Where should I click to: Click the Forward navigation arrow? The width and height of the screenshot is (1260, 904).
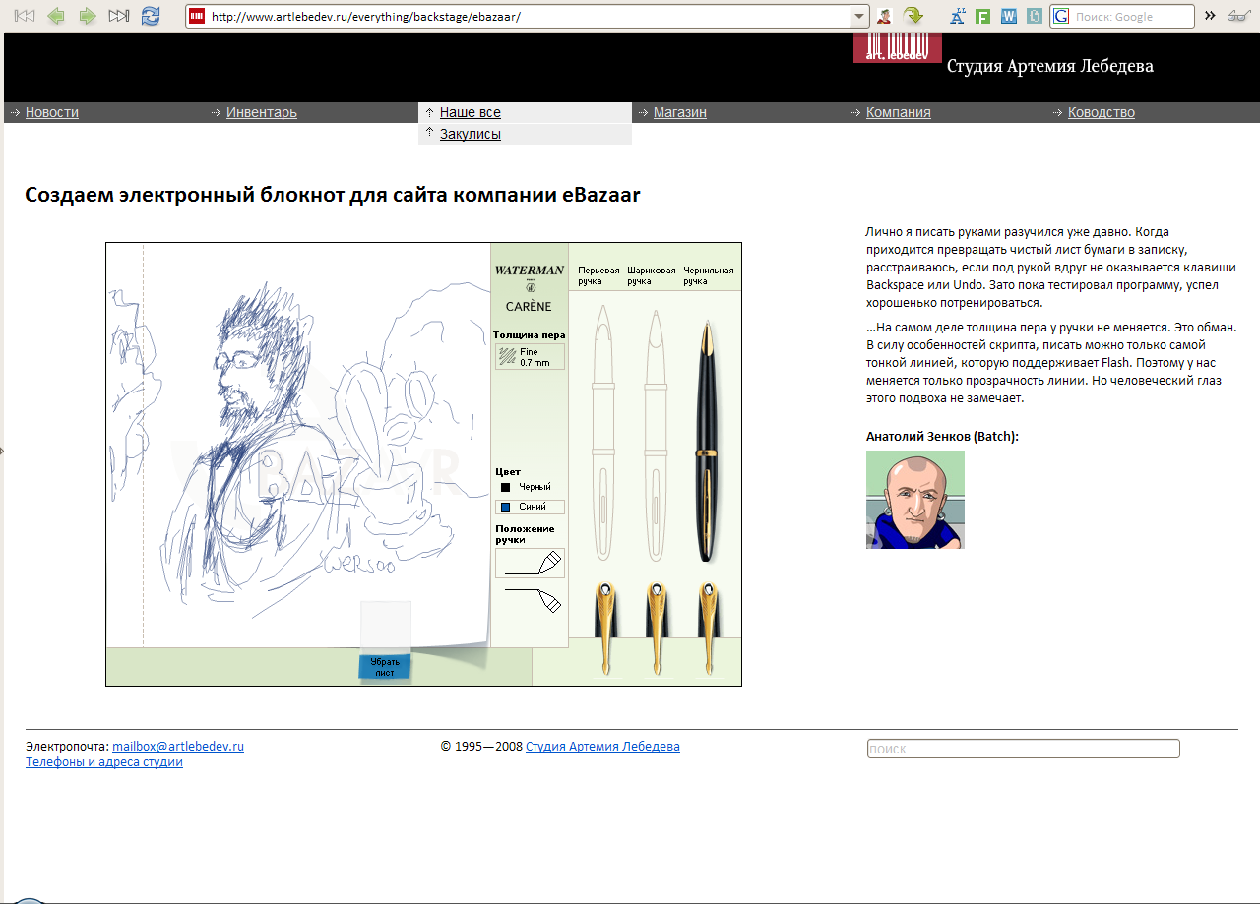[x=88, y=16]
